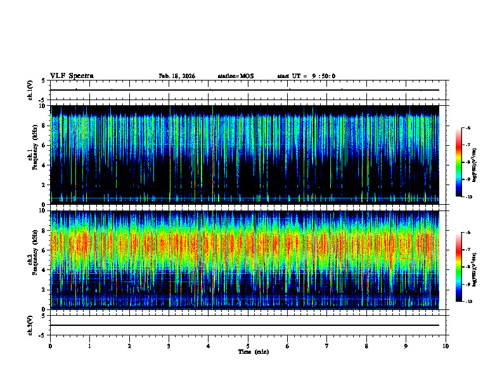502x388 pixels.
Task: Select the ch.2 "Frequency (kHz)" axis label
Action: tap(35, 252)
